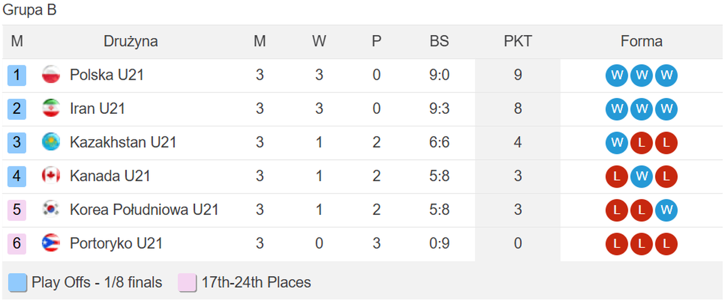Viewport: 728px width, 307px height.
Task: Click the South Korea flag icon
Action: pos(51,210)
